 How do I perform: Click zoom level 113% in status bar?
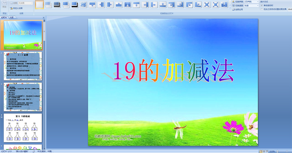(x=272, y=152)
